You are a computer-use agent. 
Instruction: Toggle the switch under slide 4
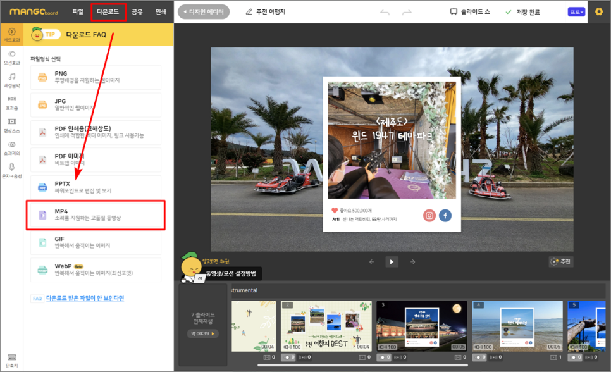(x=479, y=357)
